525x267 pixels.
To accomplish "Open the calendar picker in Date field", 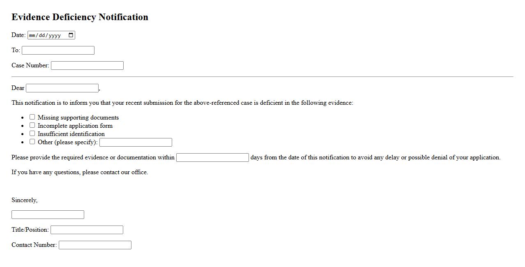I will point(71,35).
